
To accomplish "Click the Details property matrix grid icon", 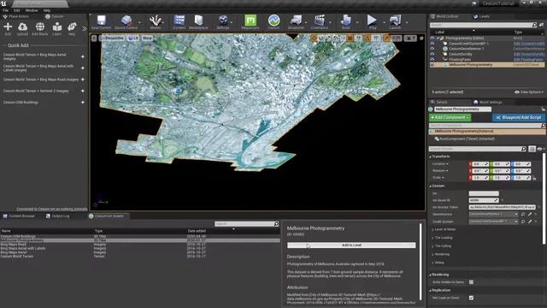I will tap(532, 149).
